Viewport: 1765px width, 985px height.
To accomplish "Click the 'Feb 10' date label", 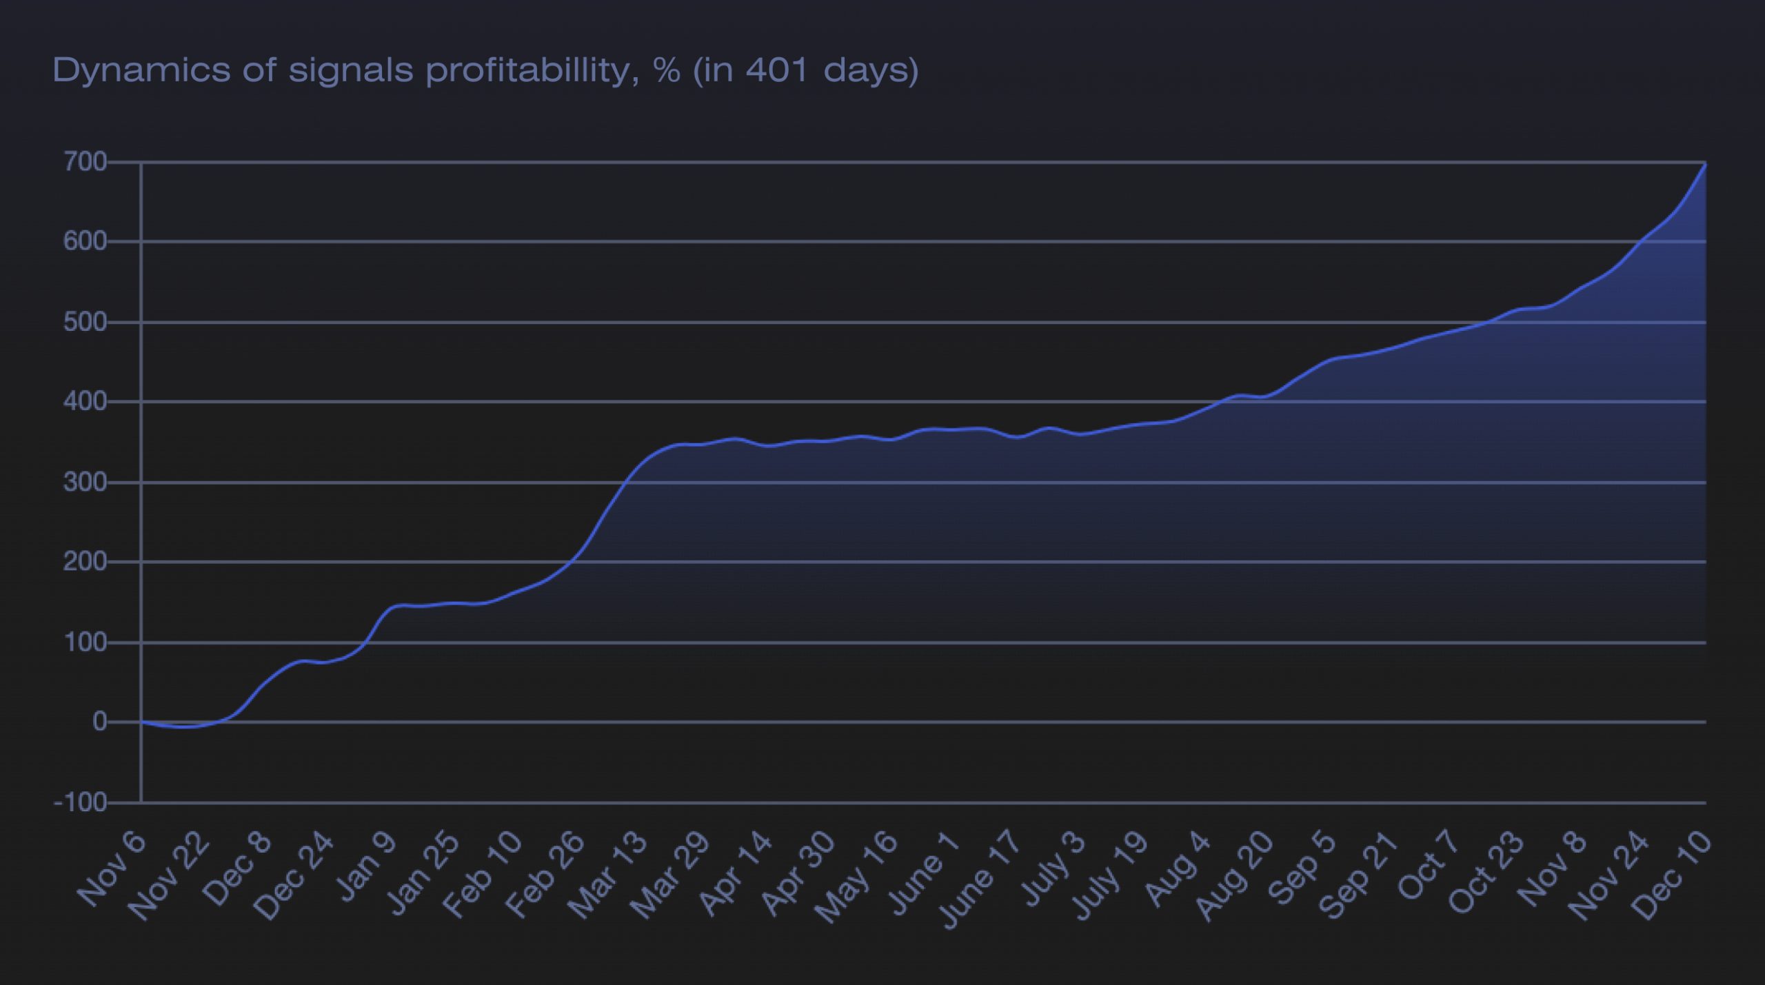I will 482,875.
